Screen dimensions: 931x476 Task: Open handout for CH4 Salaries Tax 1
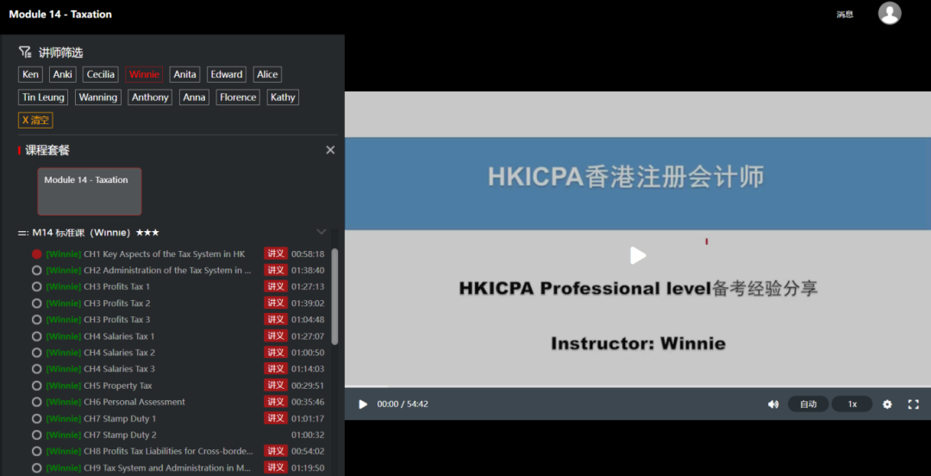point(276,336)
